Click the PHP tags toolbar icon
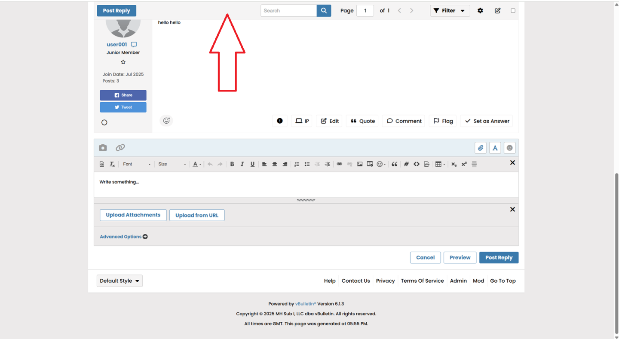 coord(426,164)
